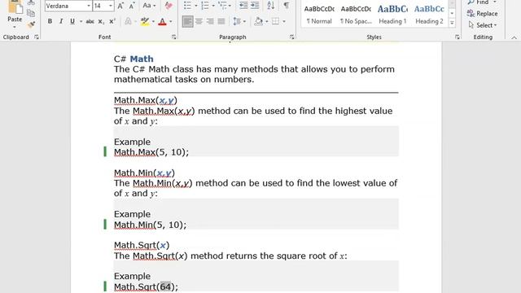Click the Line Spacing icon
The height and width of the screenshot is (293, 521).
(x=237, y=22)
